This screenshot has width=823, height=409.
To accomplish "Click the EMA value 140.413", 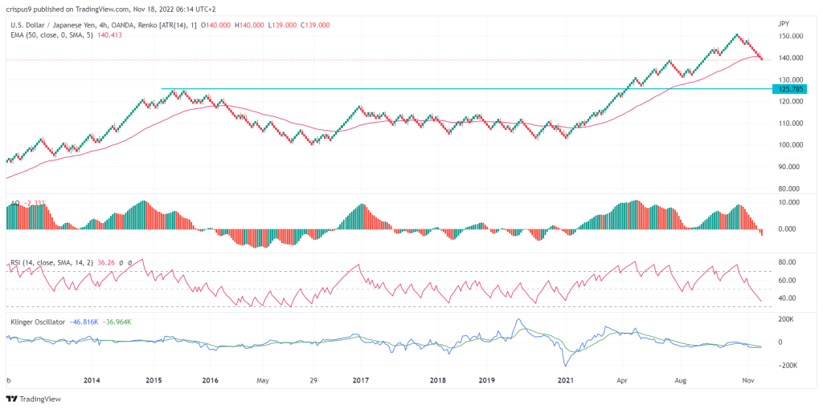I will (109, 34).
